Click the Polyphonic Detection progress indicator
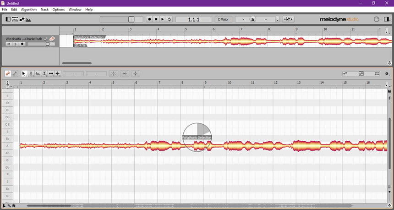Viewport: 394px width, 210px height. tap(197, 137)
